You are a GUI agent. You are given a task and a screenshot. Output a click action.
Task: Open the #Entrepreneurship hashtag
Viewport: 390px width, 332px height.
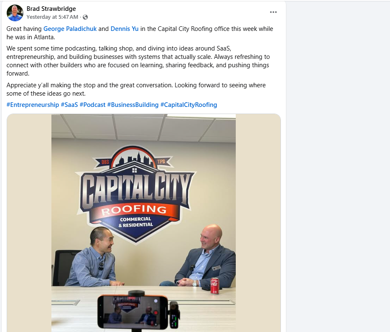pos(33,105)
